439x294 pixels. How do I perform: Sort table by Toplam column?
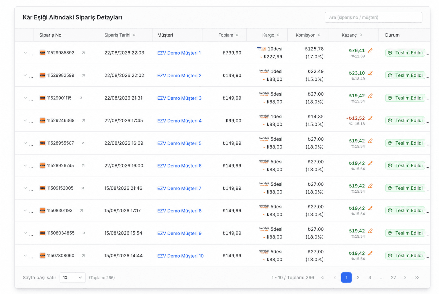237,35
